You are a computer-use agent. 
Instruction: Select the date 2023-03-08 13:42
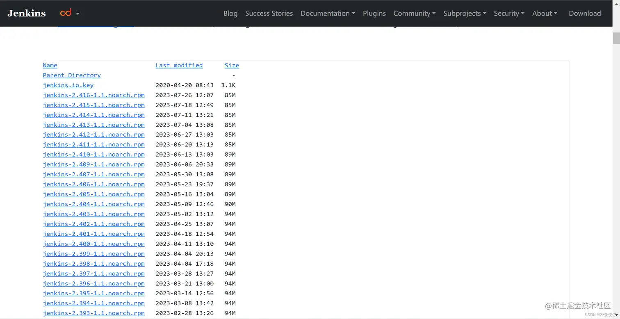185,303
